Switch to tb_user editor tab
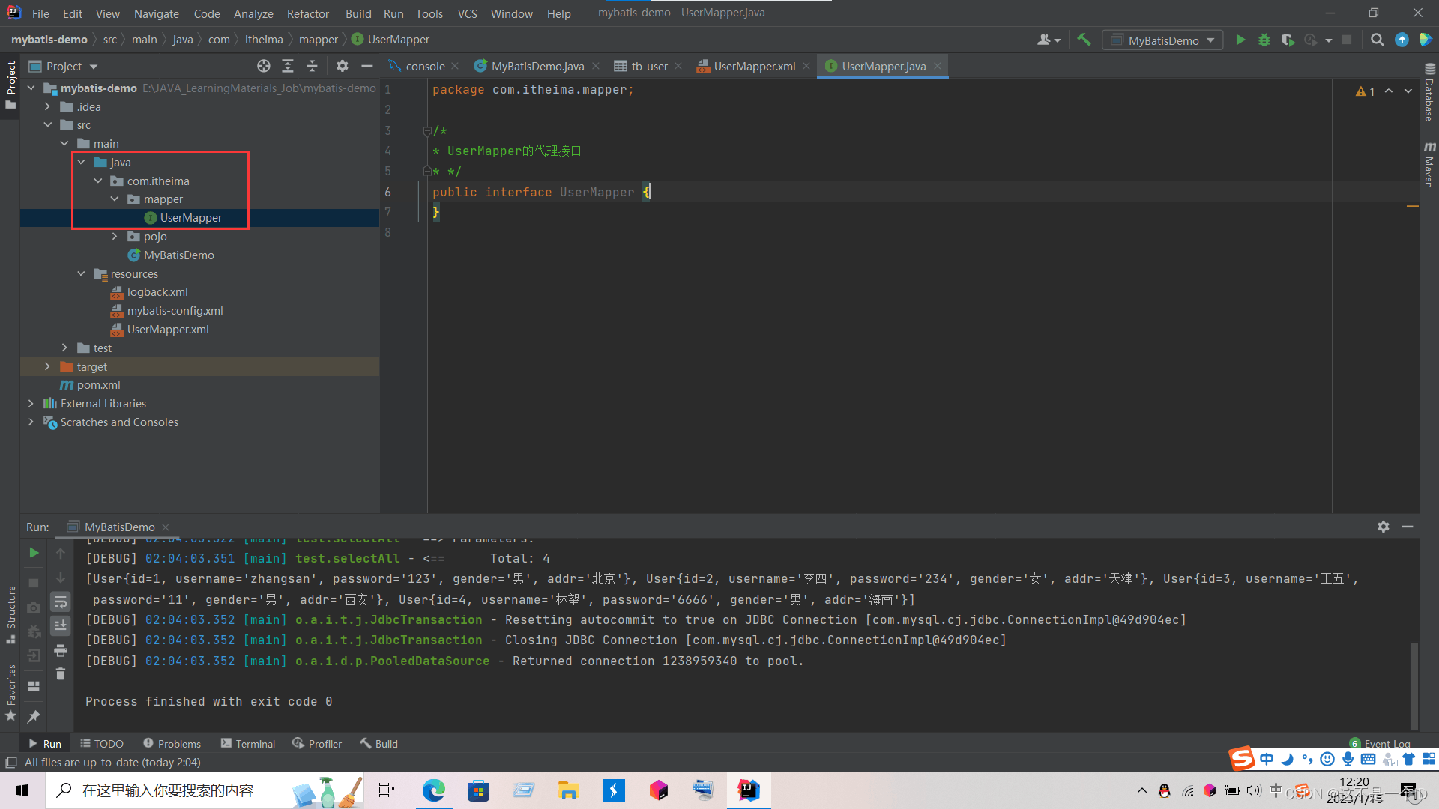The height and width of the screenshot is (809, 1439). (x=648, y=66)
